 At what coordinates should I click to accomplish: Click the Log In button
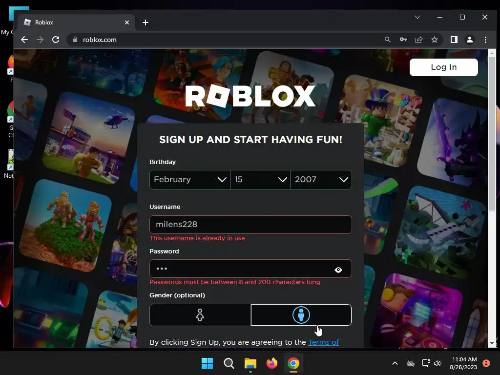443,67
